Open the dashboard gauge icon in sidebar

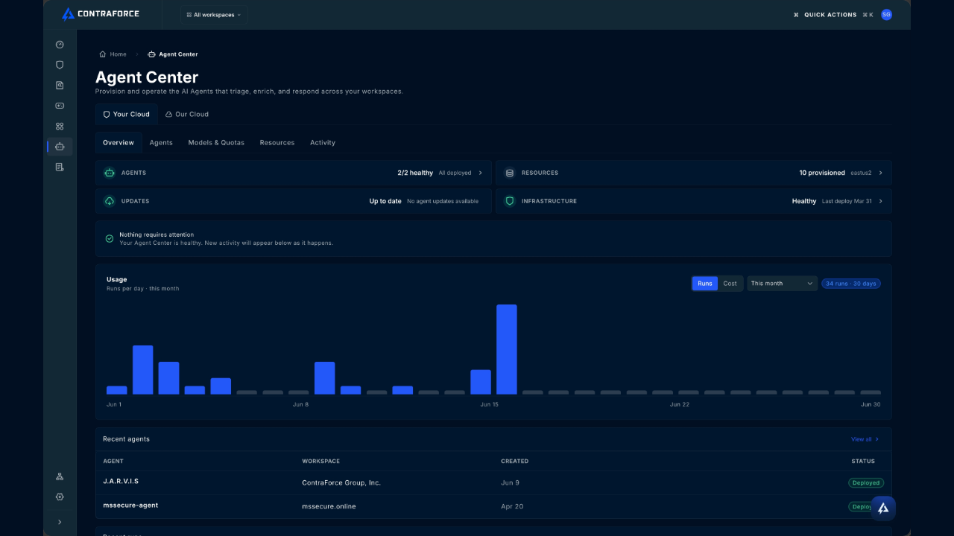[x=60, y=45]
